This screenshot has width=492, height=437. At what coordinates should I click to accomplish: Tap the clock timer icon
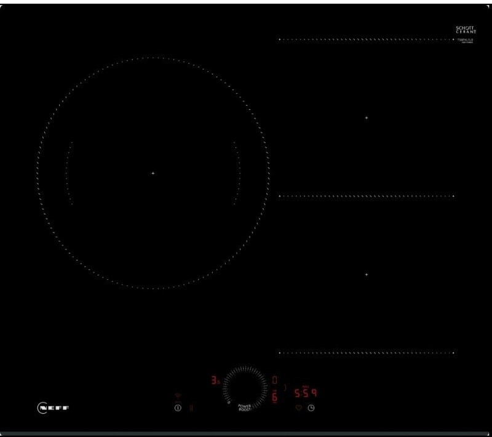coord(311,408)
